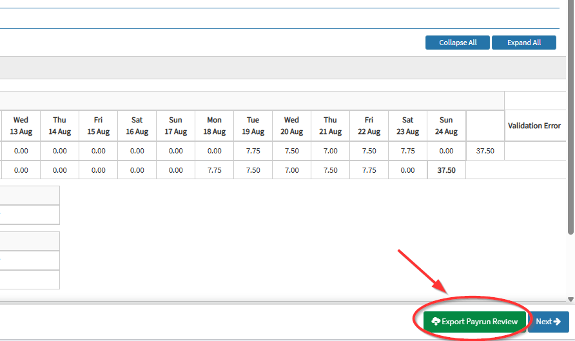Select the Sun 24 Aug column header

click(x=446, y=126)
